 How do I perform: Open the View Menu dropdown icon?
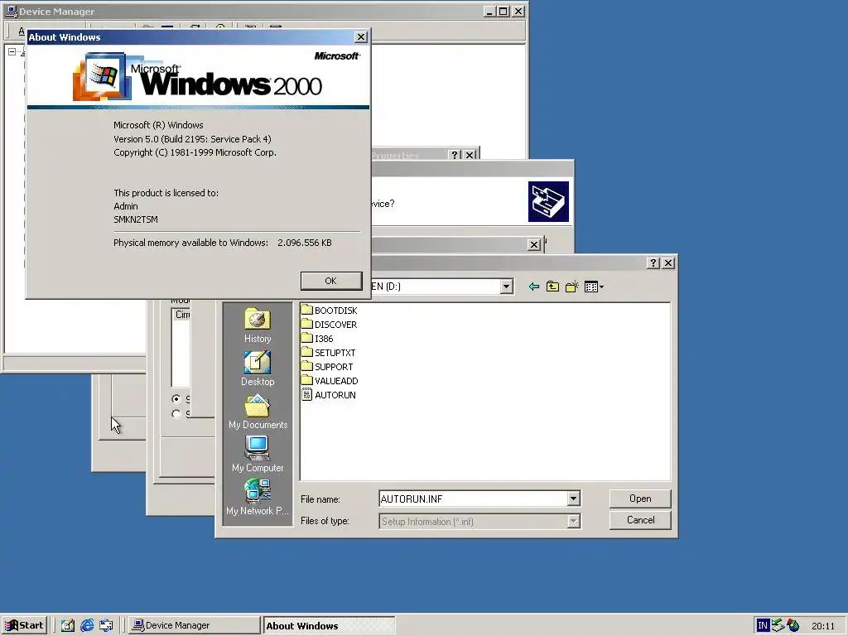(594, 287)
